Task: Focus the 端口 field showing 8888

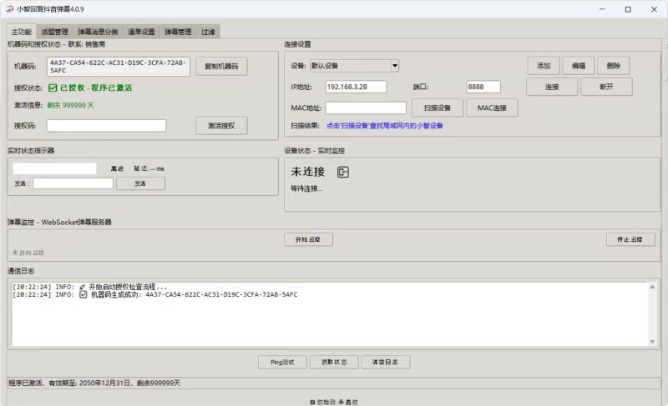Action: [483, 87]
